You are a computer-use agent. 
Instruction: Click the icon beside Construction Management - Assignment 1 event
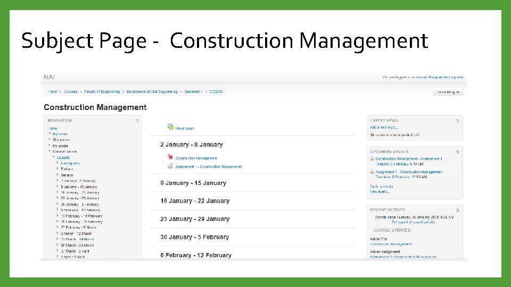click(372, 158)
